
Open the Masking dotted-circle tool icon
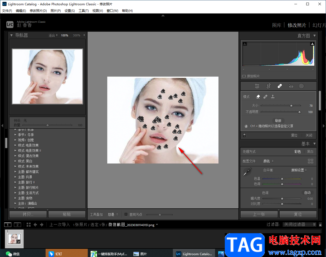click(301, 86)
